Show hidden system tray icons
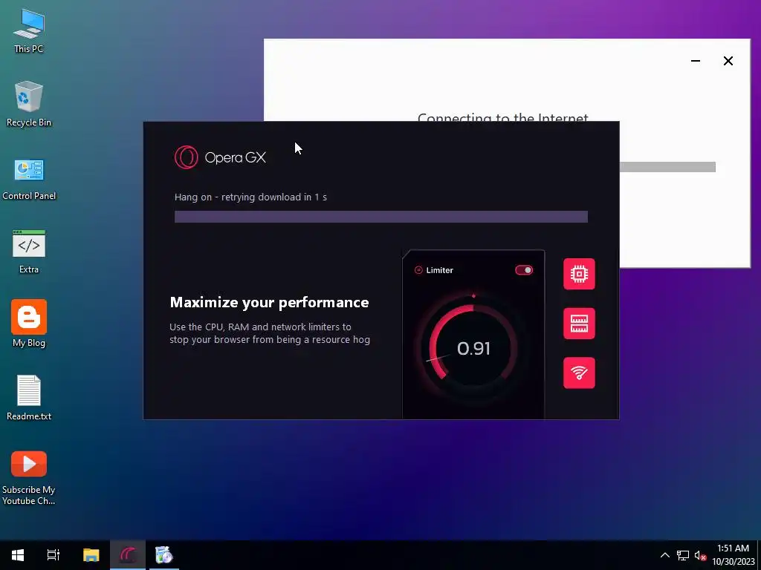The image size is (761, 570). (665, 555)
